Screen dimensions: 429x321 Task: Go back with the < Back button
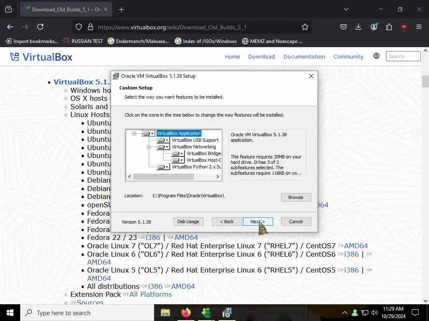[x=227, y=222]
